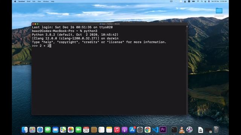
Task: Switch to Terminal icon in dock
Action: [x=174, y=130]
